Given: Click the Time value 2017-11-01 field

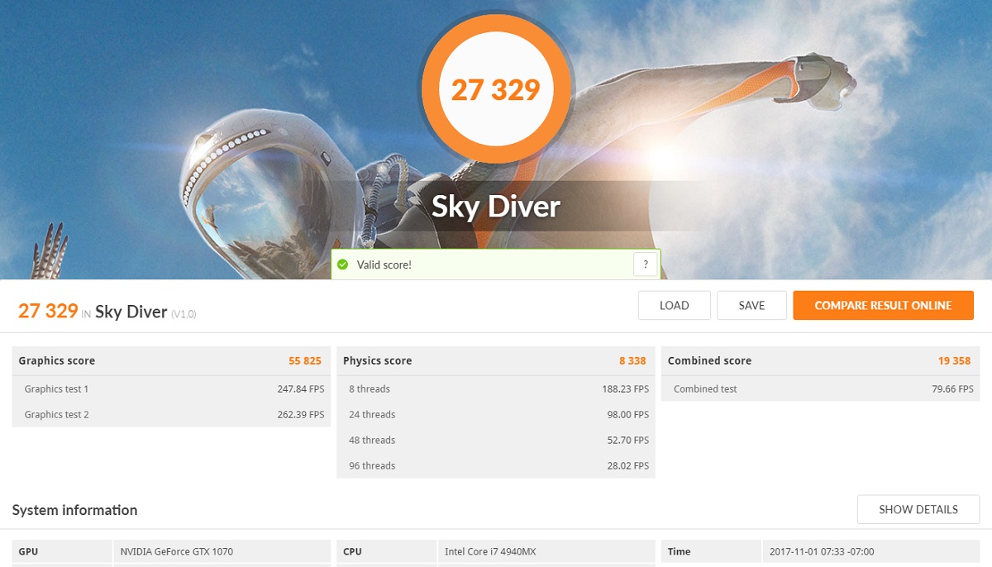Looking at the screenshot, I should (x=870, y=552).
